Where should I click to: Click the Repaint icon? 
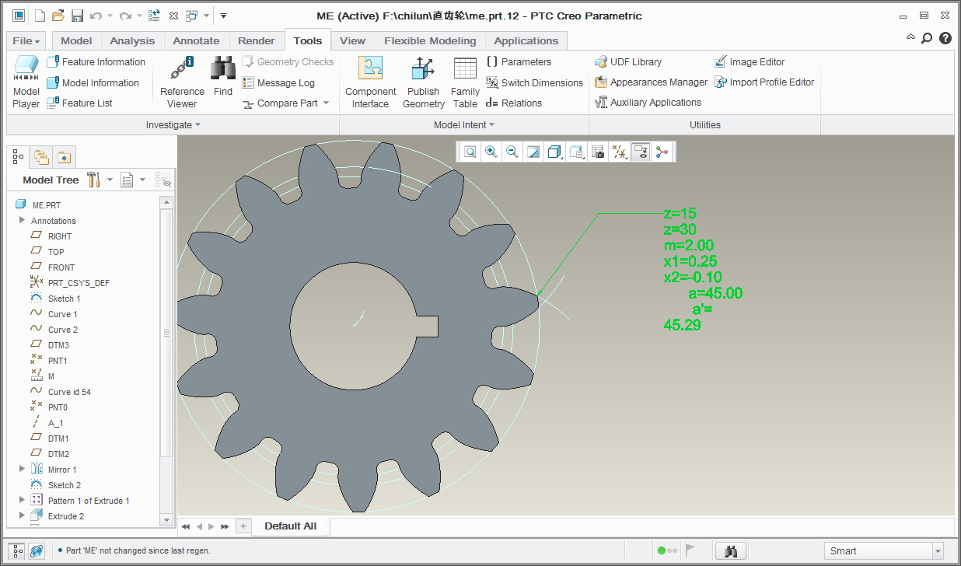[533, 152]
